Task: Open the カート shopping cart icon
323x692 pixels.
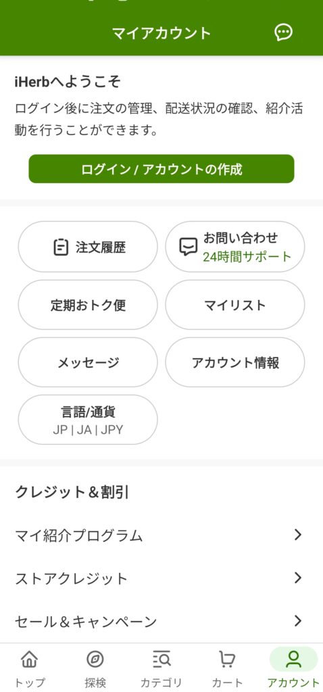Action: (x=227, y=660)
